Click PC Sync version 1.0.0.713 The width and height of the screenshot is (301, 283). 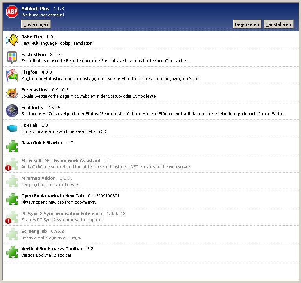(116, 214)
